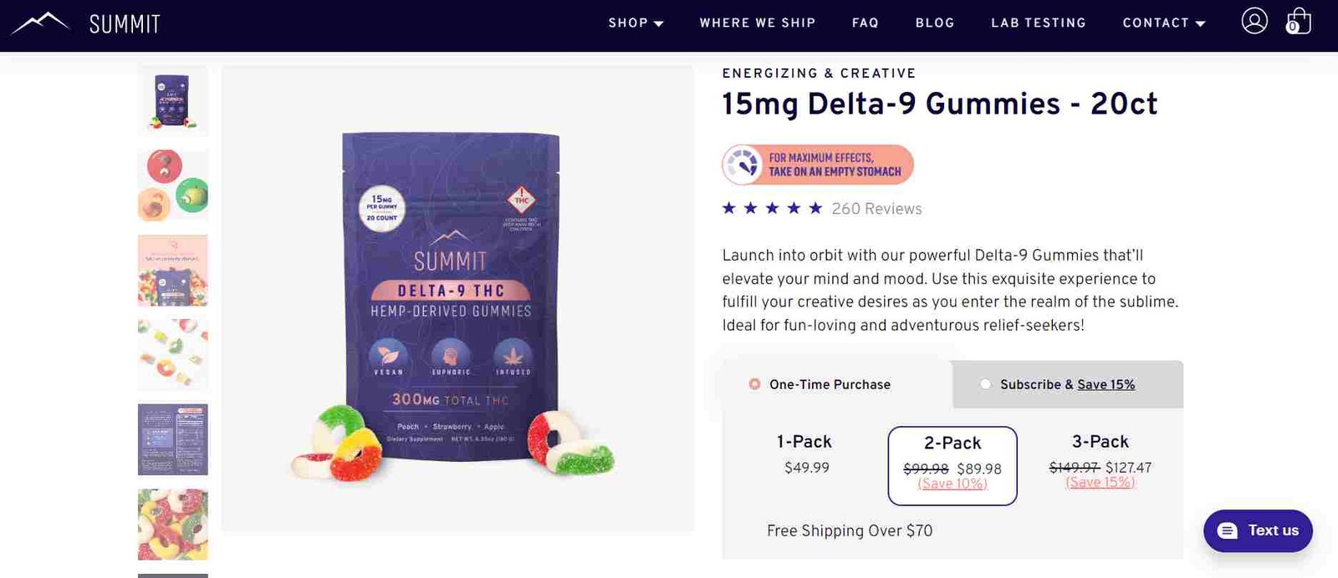Click the Save 15% link next to Subscribe

[1106, 384]
